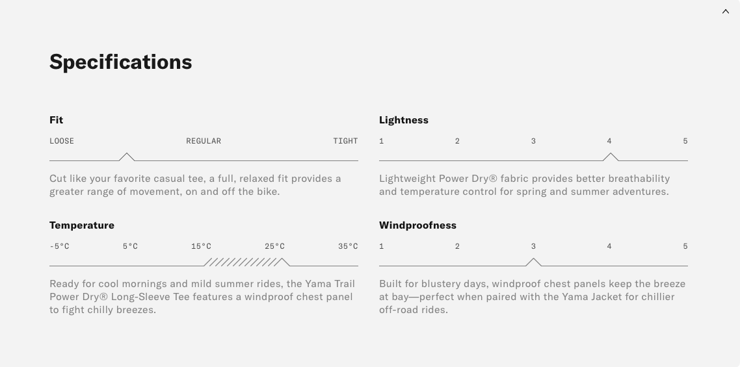Click the 15°C temperature label
The height and width of the screenshot is (367, 740).
(201, 246)
